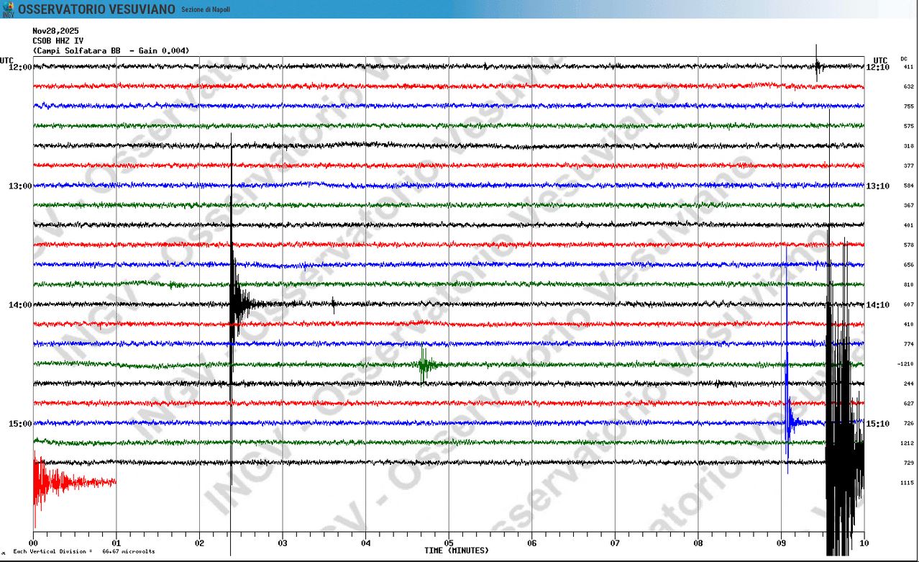Click the 12:00 UTC time label

[x=19, y=67]
